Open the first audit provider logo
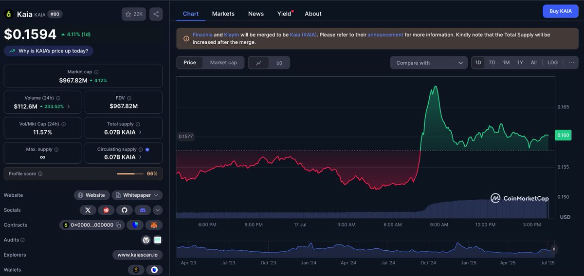This screenshot has width=584, height=276. click(x=146, y=240)
